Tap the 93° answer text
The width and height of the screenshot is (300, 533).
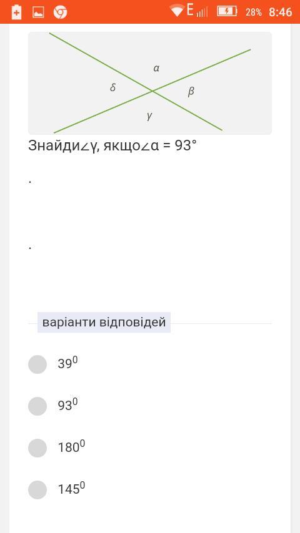pyautogui.click(x=67, y=405)
